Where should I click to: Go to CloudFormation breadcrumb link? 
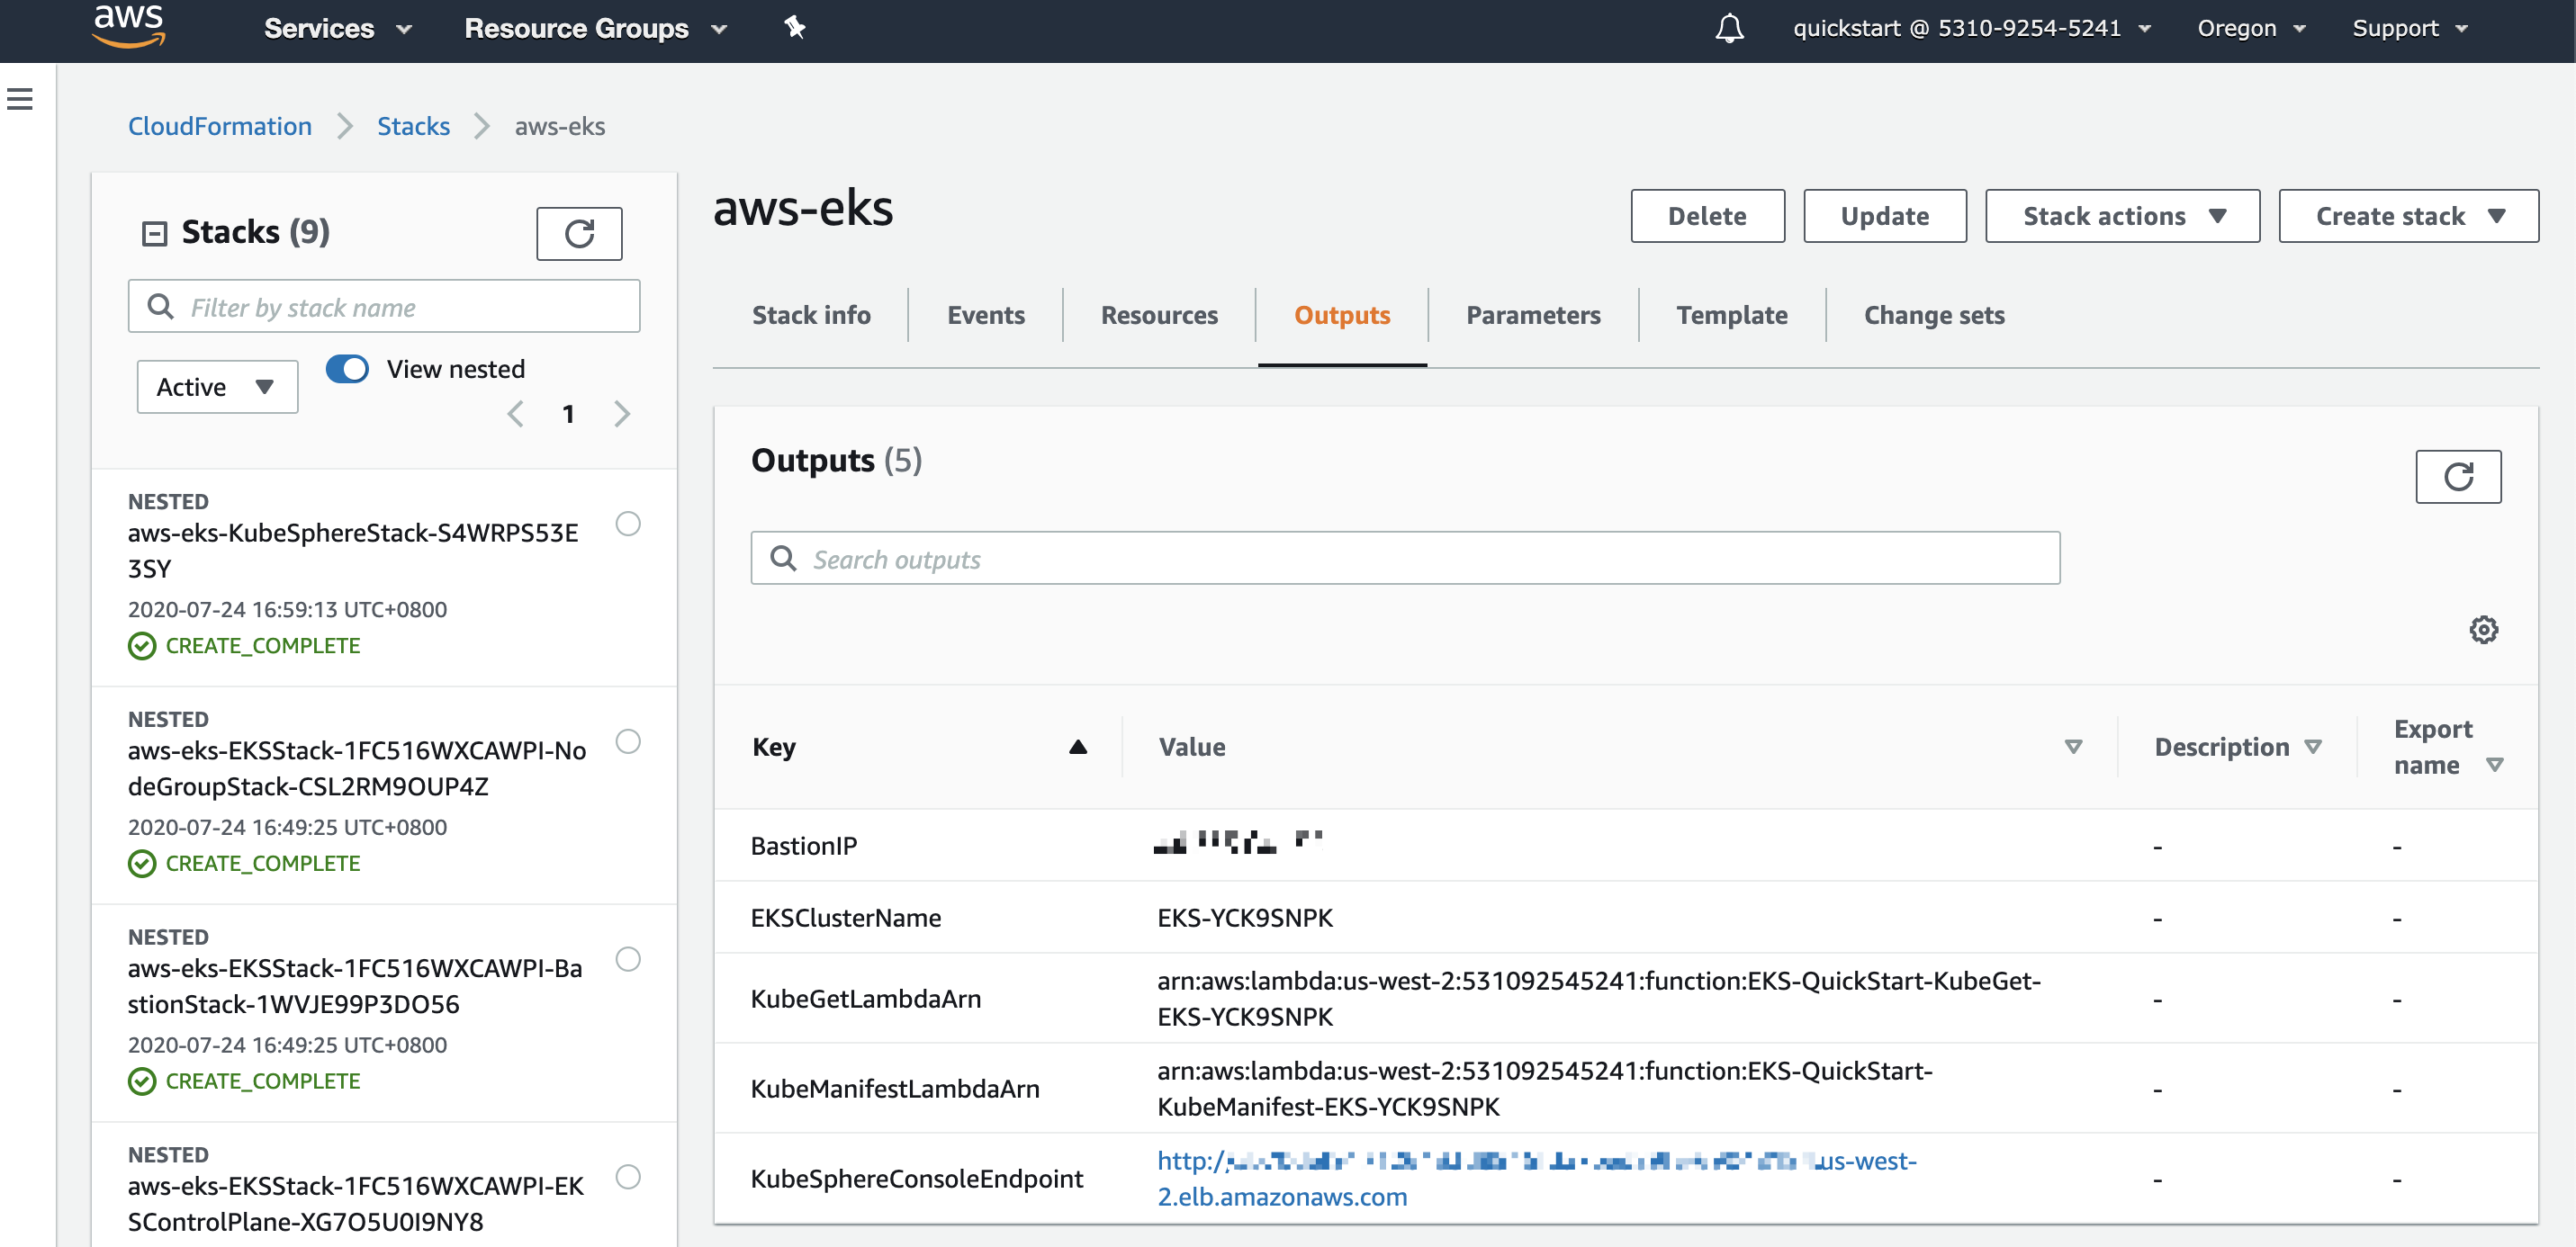pyautogui.click(x=220, y=127)
